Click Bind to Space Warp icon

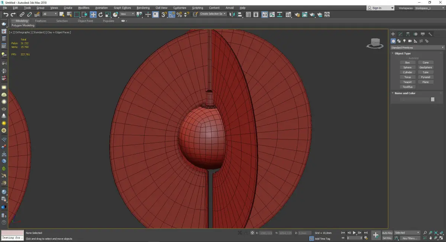(x=37, y=14)
